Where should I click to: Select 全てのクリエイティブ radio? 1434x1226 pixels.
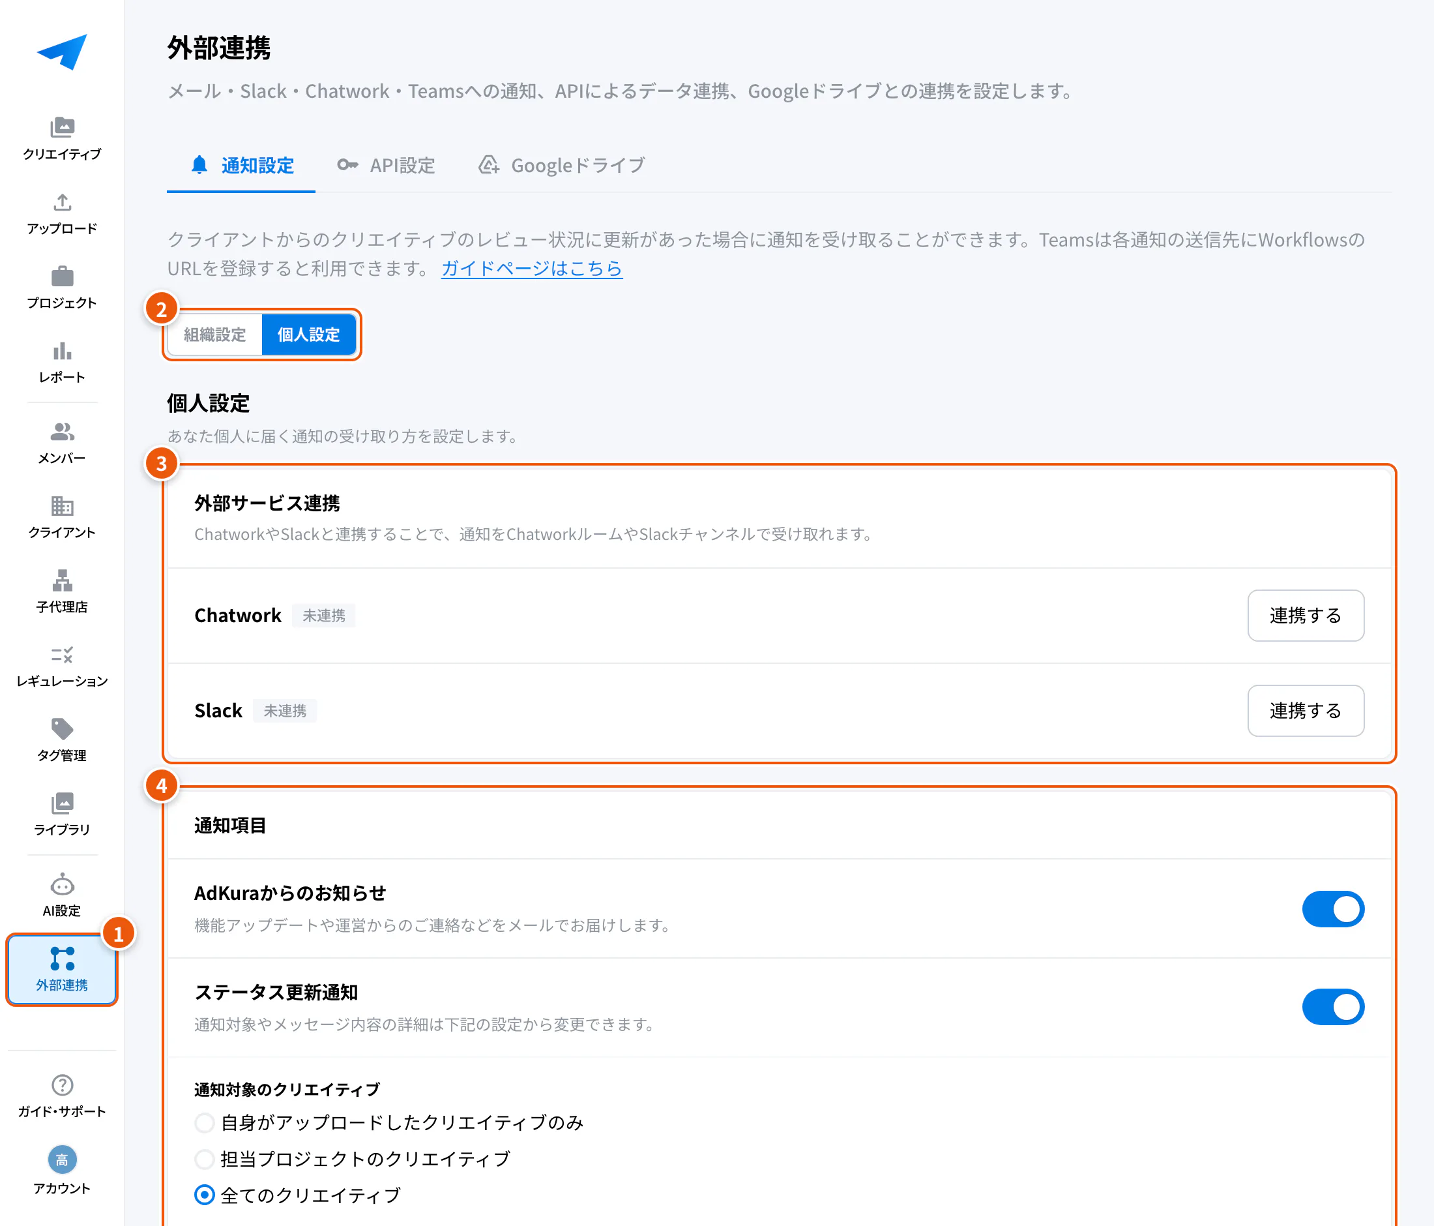pyautogui.click(x=204, y=1195)
